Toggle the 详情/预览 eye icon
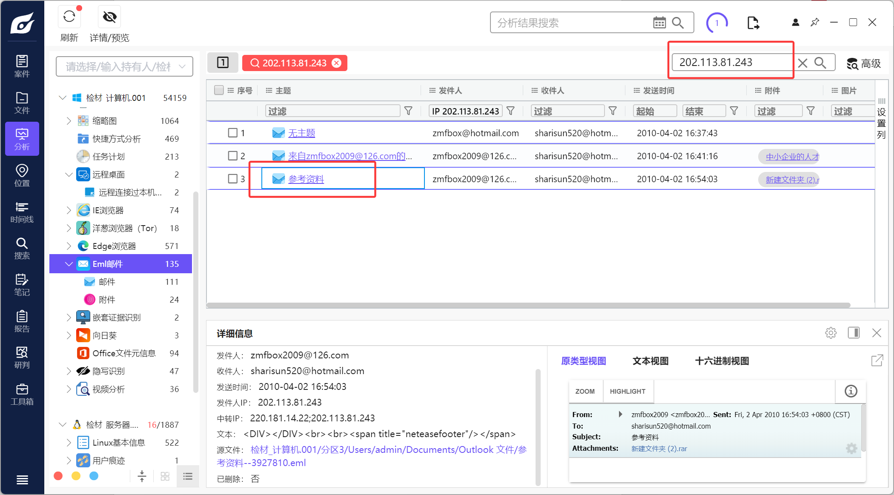This screenshot has width=894, height=495. click(x=109, y=17)
